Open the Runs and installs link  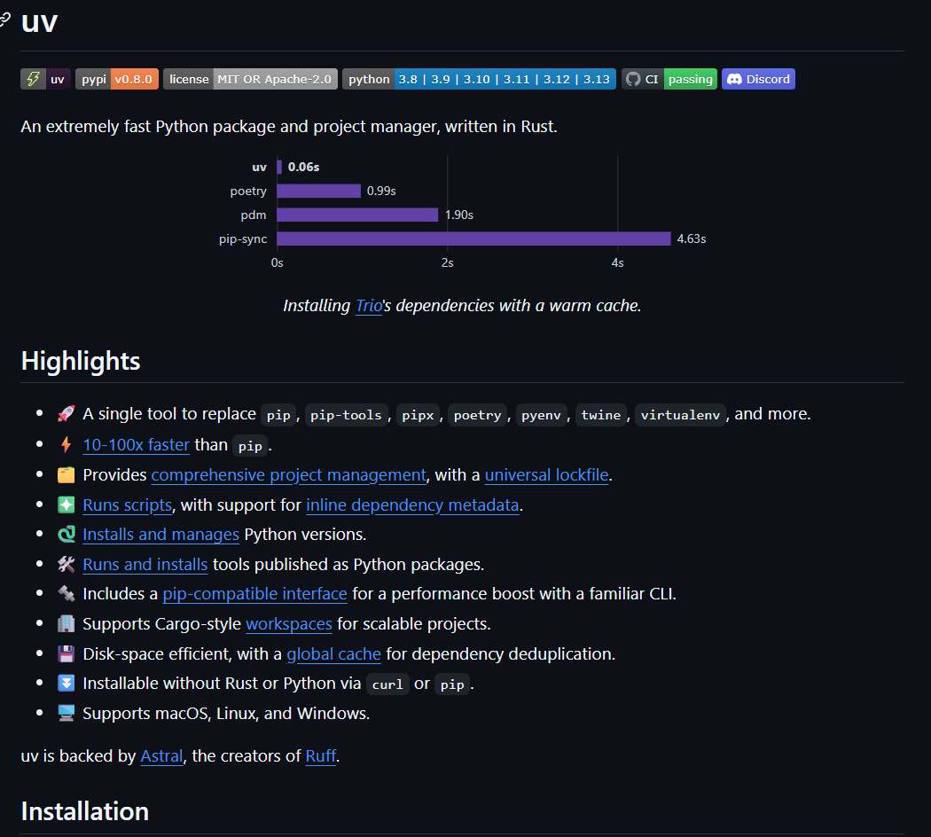tap(145, 564)
